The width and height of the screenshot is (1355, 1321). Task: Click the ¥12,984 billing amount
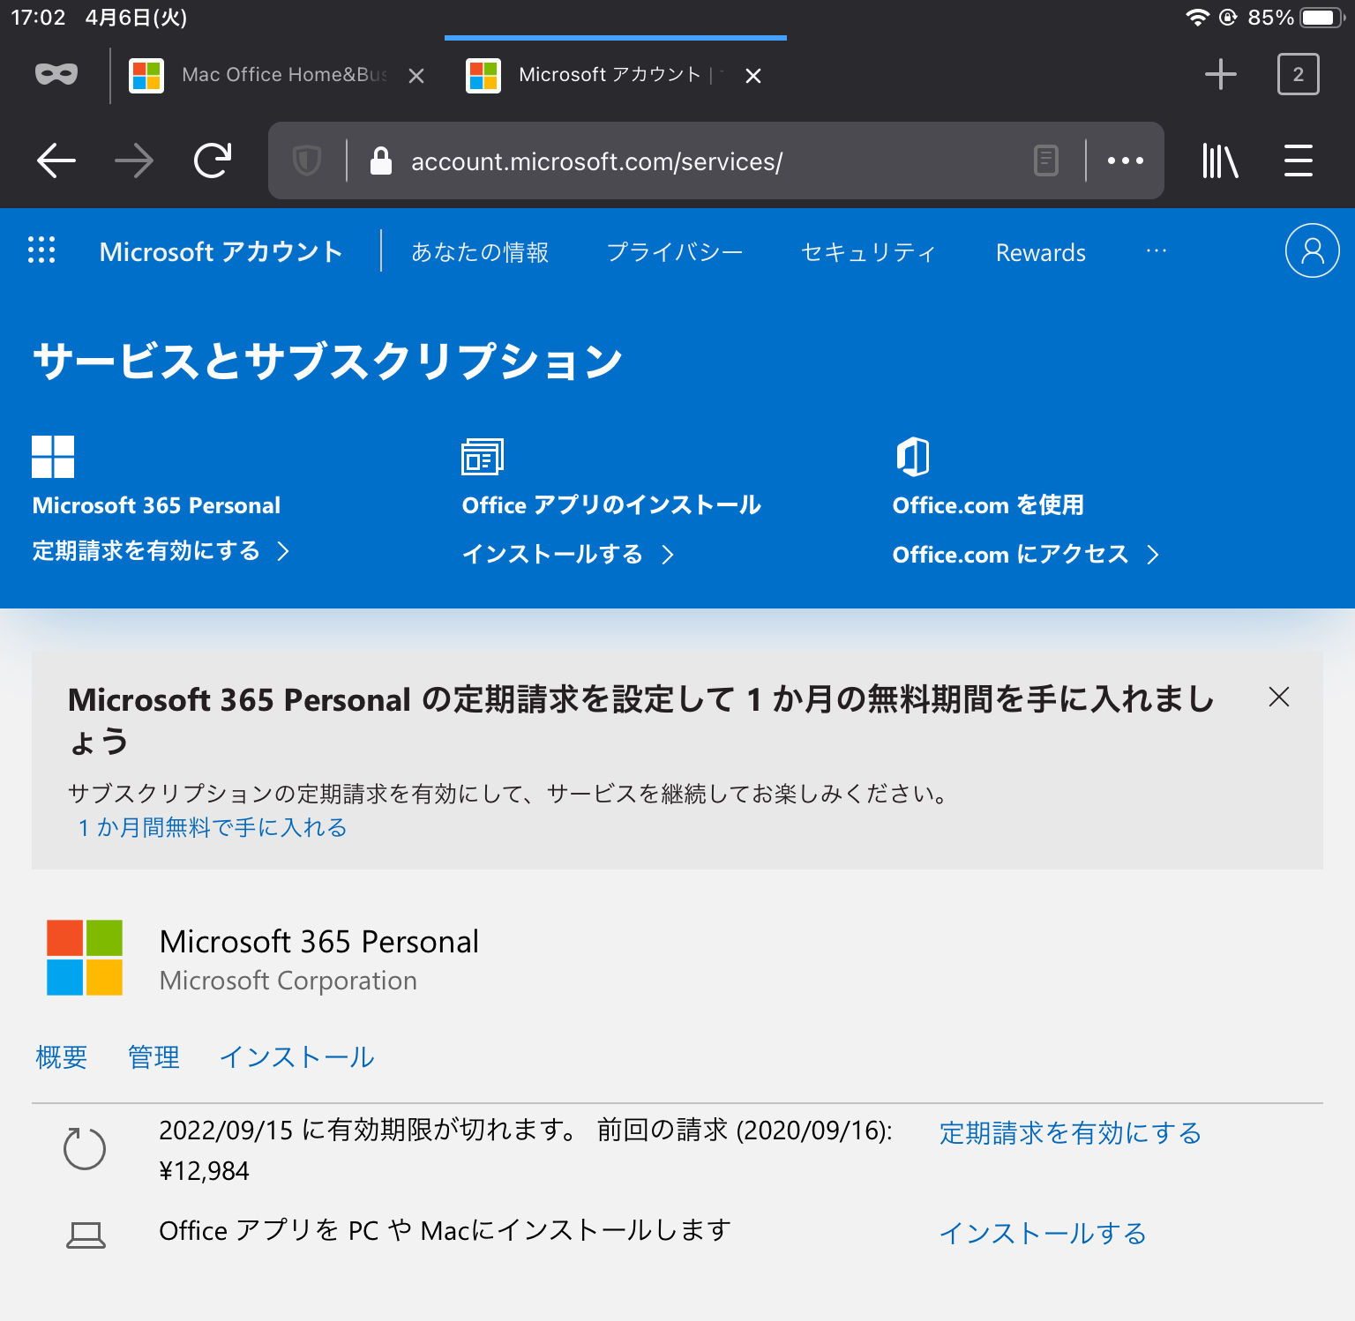coord(205,1171)
